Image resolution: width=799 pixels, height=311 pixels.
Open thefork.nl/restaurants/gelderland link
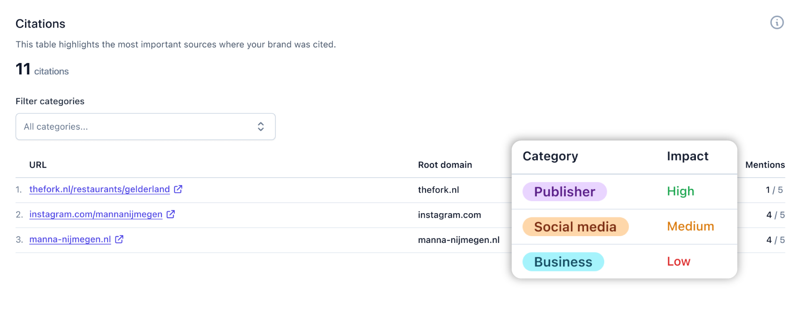pyautogui.click(x=99, y=189)
